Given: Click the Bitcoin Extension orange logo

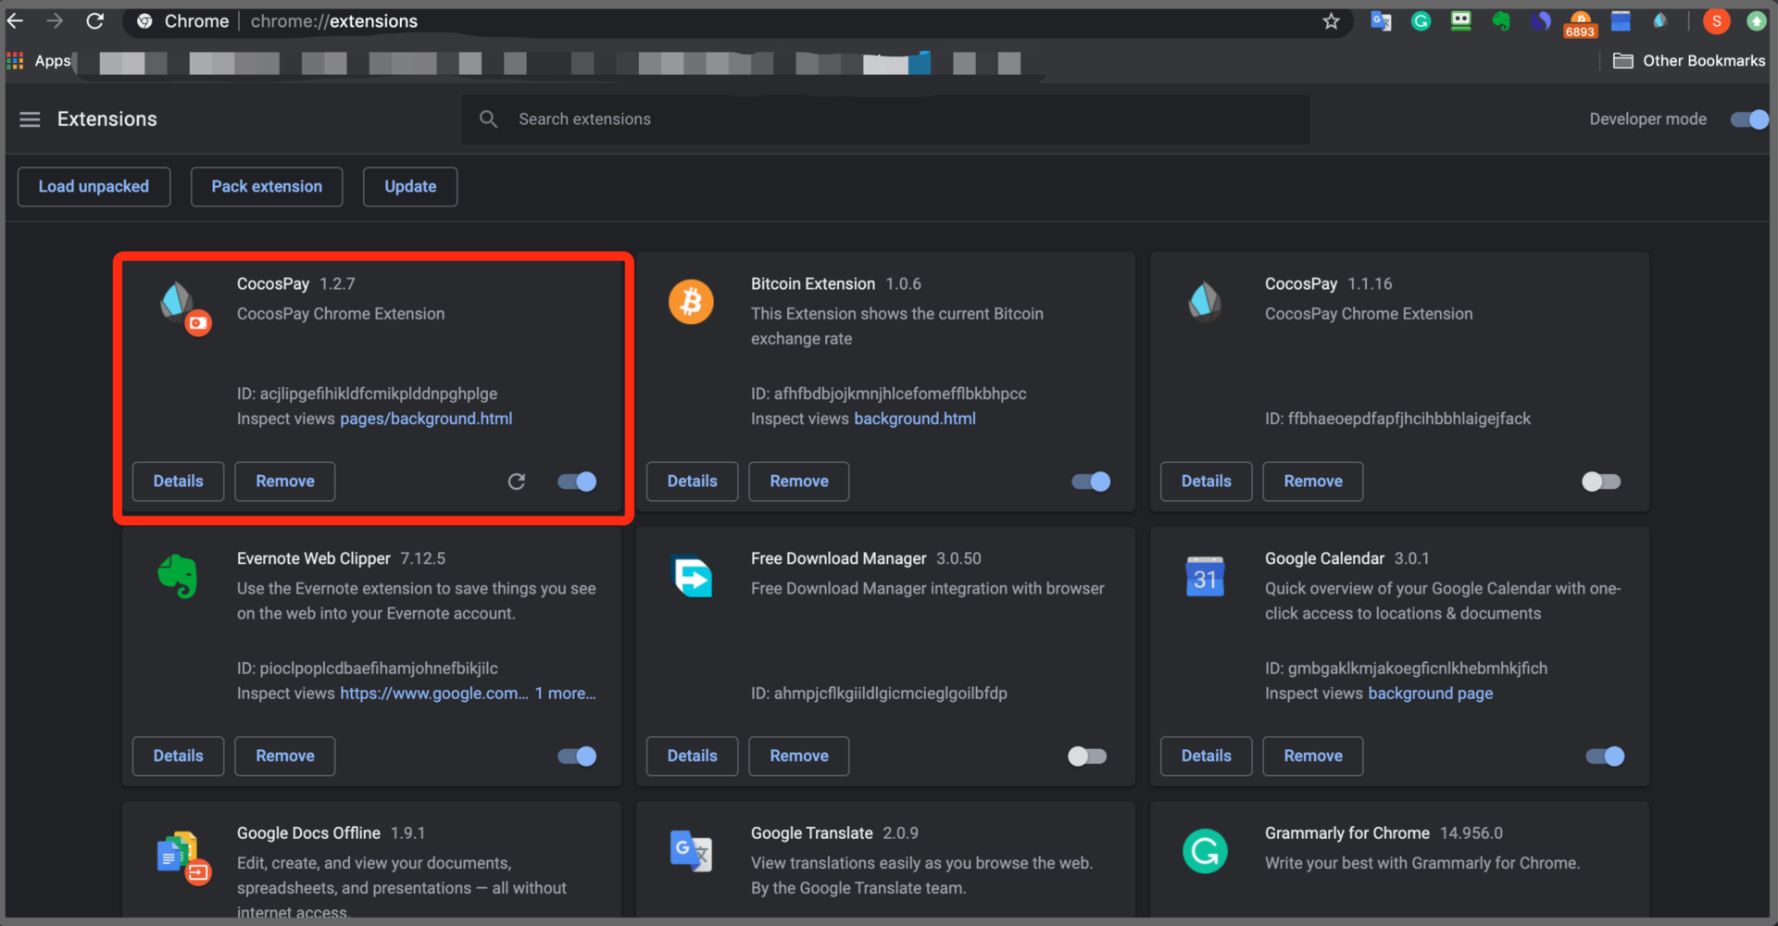Looking at the screenshot, I should tap(691, 302).
